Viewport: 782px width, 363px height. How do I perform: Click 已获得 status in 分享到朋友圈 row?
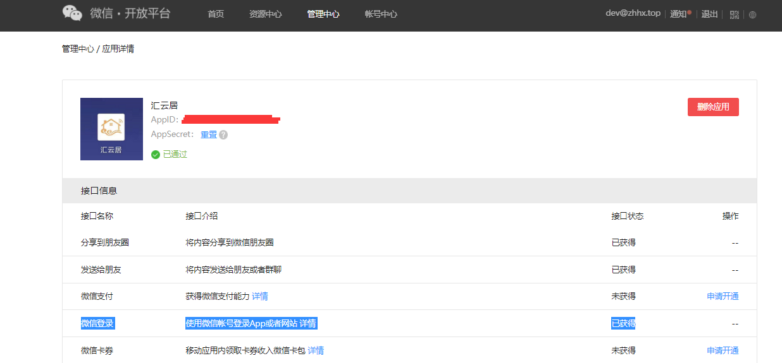coord(623,242)
